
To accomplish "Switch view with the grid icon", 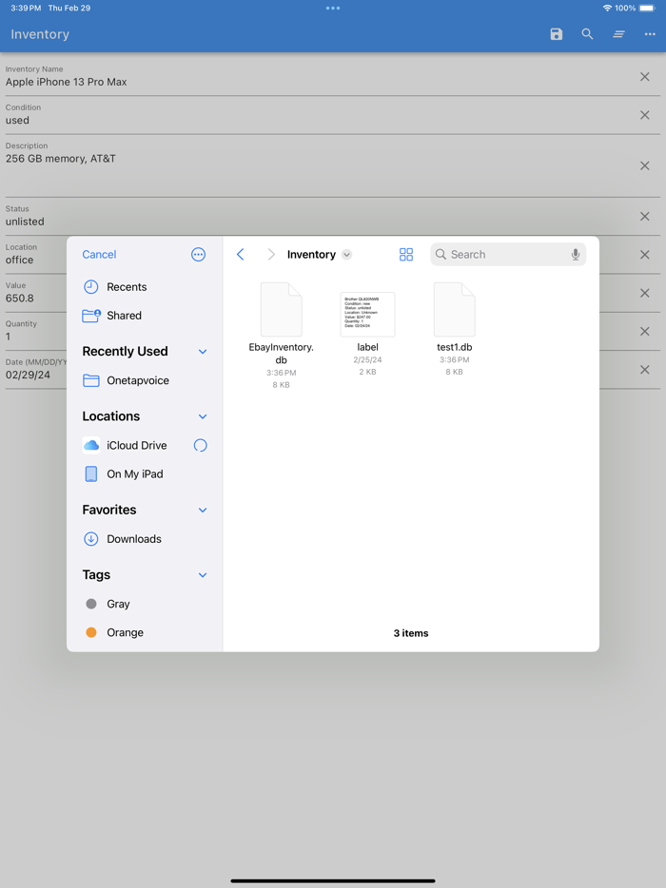I will 406,254.
